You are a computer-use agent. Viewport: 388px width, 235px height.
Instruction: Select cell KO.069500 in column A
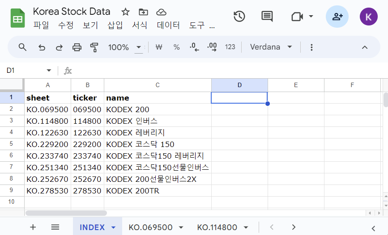click(x=47, y=109)
